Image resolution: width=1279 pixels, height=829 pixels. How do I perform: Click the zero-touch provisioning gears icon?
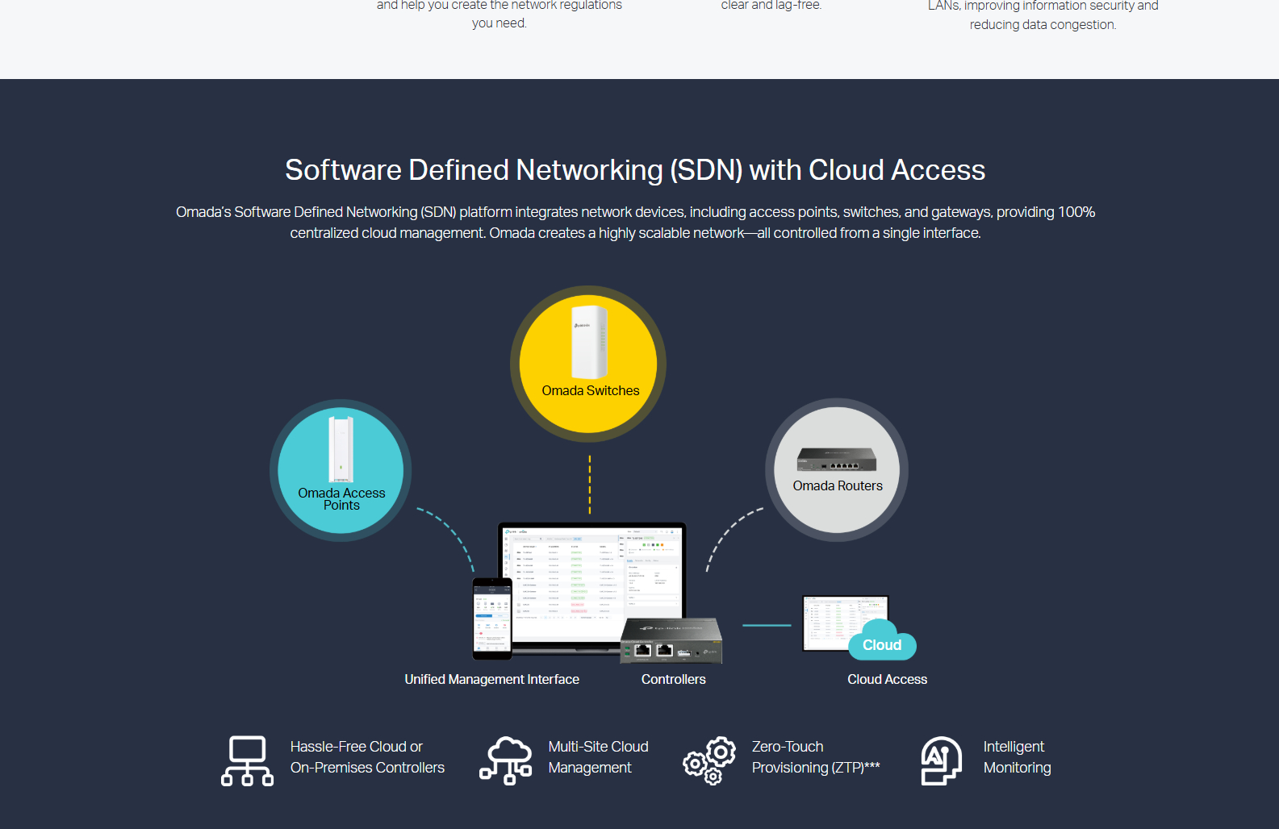709,760
